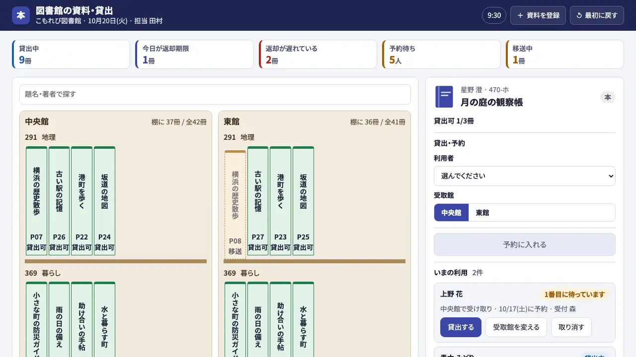This screenshot has width=636, height=357.
Task: Click the 本 type badge in detail panel
Action: (608, 97)
